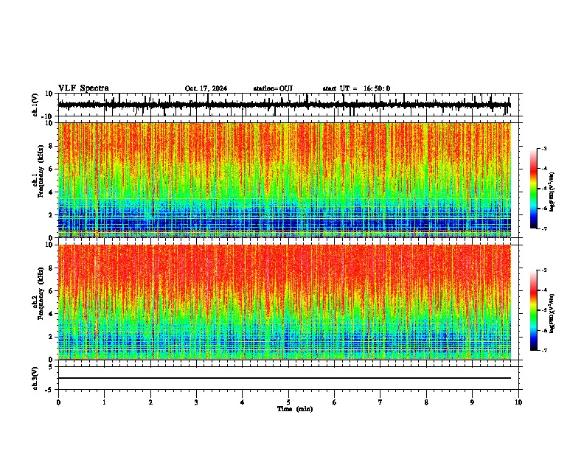Click the ch.1 frequency spectrogram
This screenshot has height=451, width=584.
[285, 180]
